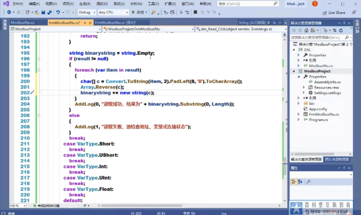The height and width of the screenshot is (215, 361).
Task: Click the Home icon in Solution Explorer
Action: coord(306,30)
